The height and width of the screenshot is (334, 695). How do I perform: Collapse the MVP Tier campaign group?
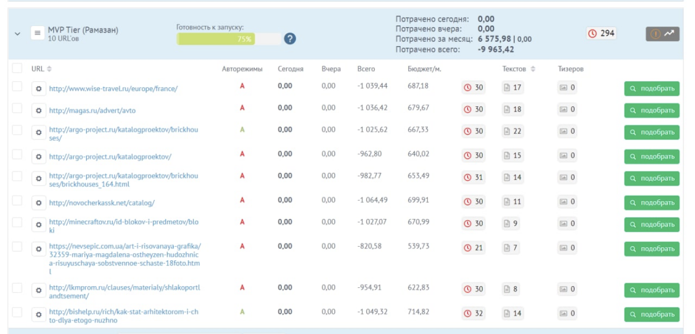pos(17,34)
